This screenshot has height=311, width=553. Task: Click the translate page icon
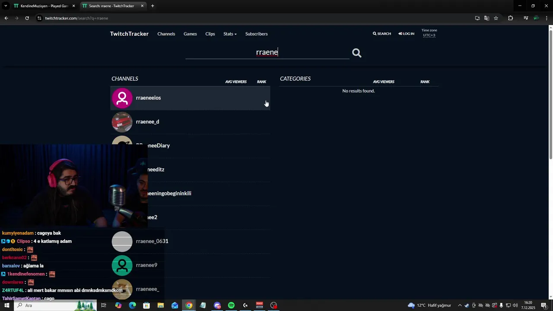486,18
